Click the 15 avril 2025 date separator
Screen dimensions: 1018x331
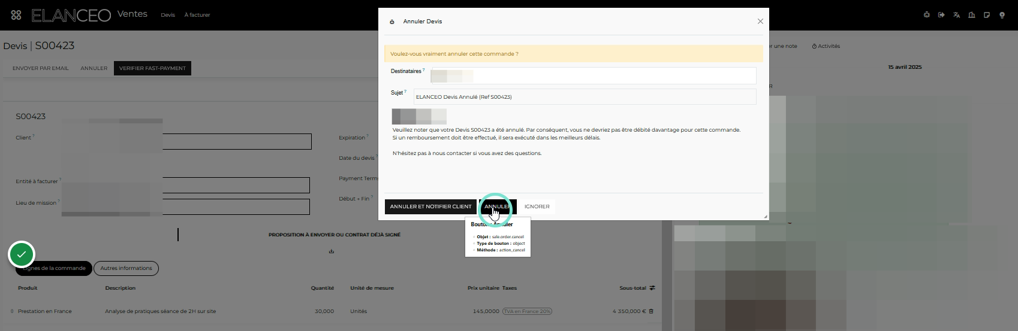coord(905,67)
